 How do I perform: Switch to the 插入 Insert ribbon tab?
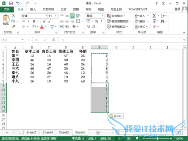(x=33, y=9)
